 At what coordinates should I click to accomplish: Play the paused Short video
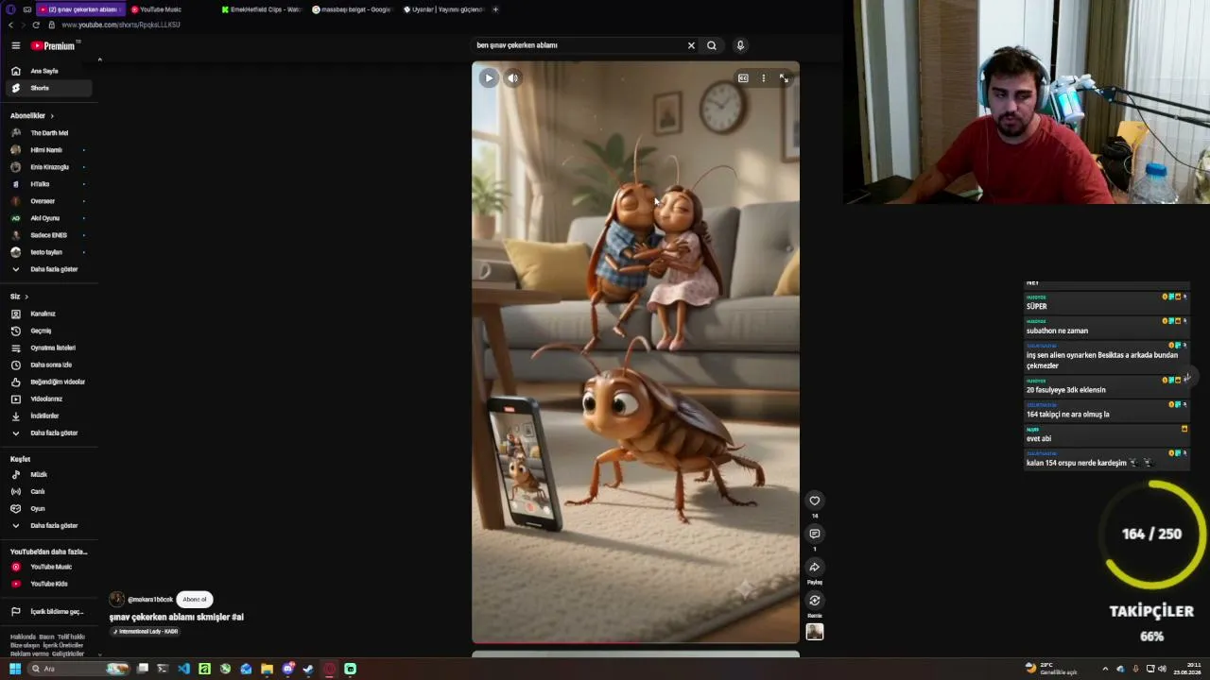pos(489,78)
